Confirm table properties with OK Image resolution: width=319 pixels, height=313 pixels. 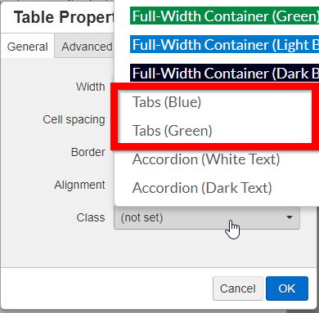[x=287, y=288]
